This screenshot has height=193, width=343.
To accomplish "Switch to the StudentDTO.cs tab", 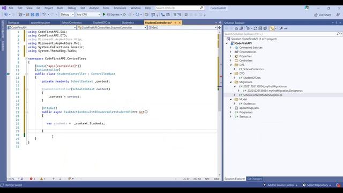I will [x=101, y=23].
